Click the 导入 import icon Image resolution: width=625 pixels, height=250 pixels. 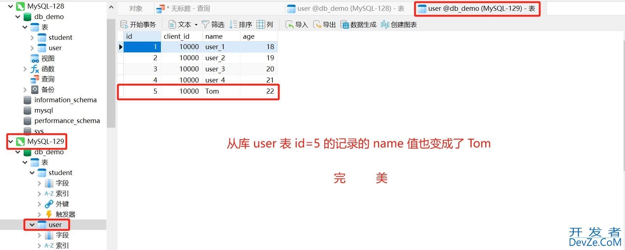(x=289, y=24)
